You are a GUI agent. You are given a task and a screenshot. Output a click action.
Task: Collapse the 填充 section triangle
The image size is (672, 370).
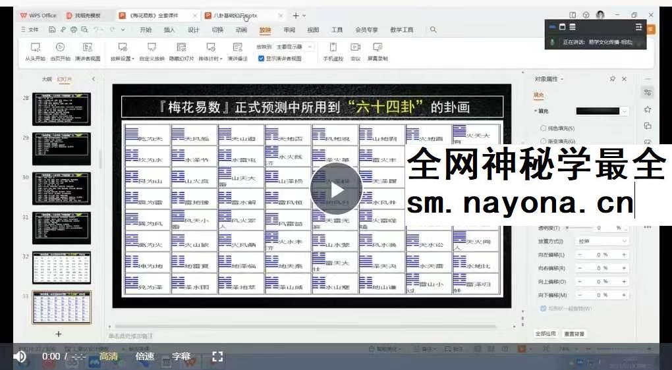(x=536, y=111)
